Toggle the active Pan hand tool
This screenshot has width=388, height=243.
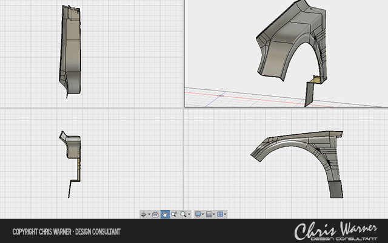click(x=165, y=214)
